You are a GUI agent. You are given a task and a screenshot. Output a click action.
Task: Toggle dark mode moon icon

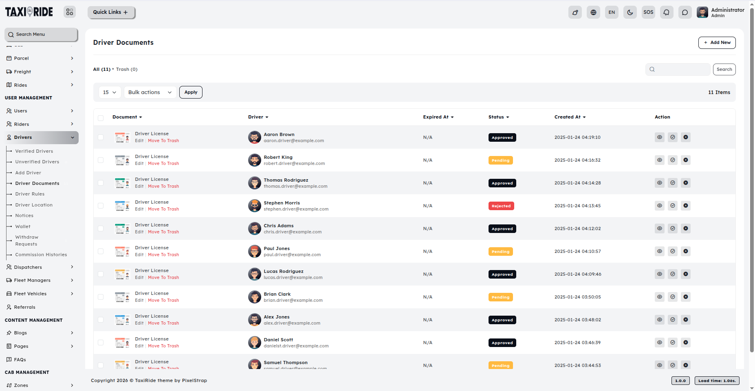pyautogui.click(x=630, y=12)
